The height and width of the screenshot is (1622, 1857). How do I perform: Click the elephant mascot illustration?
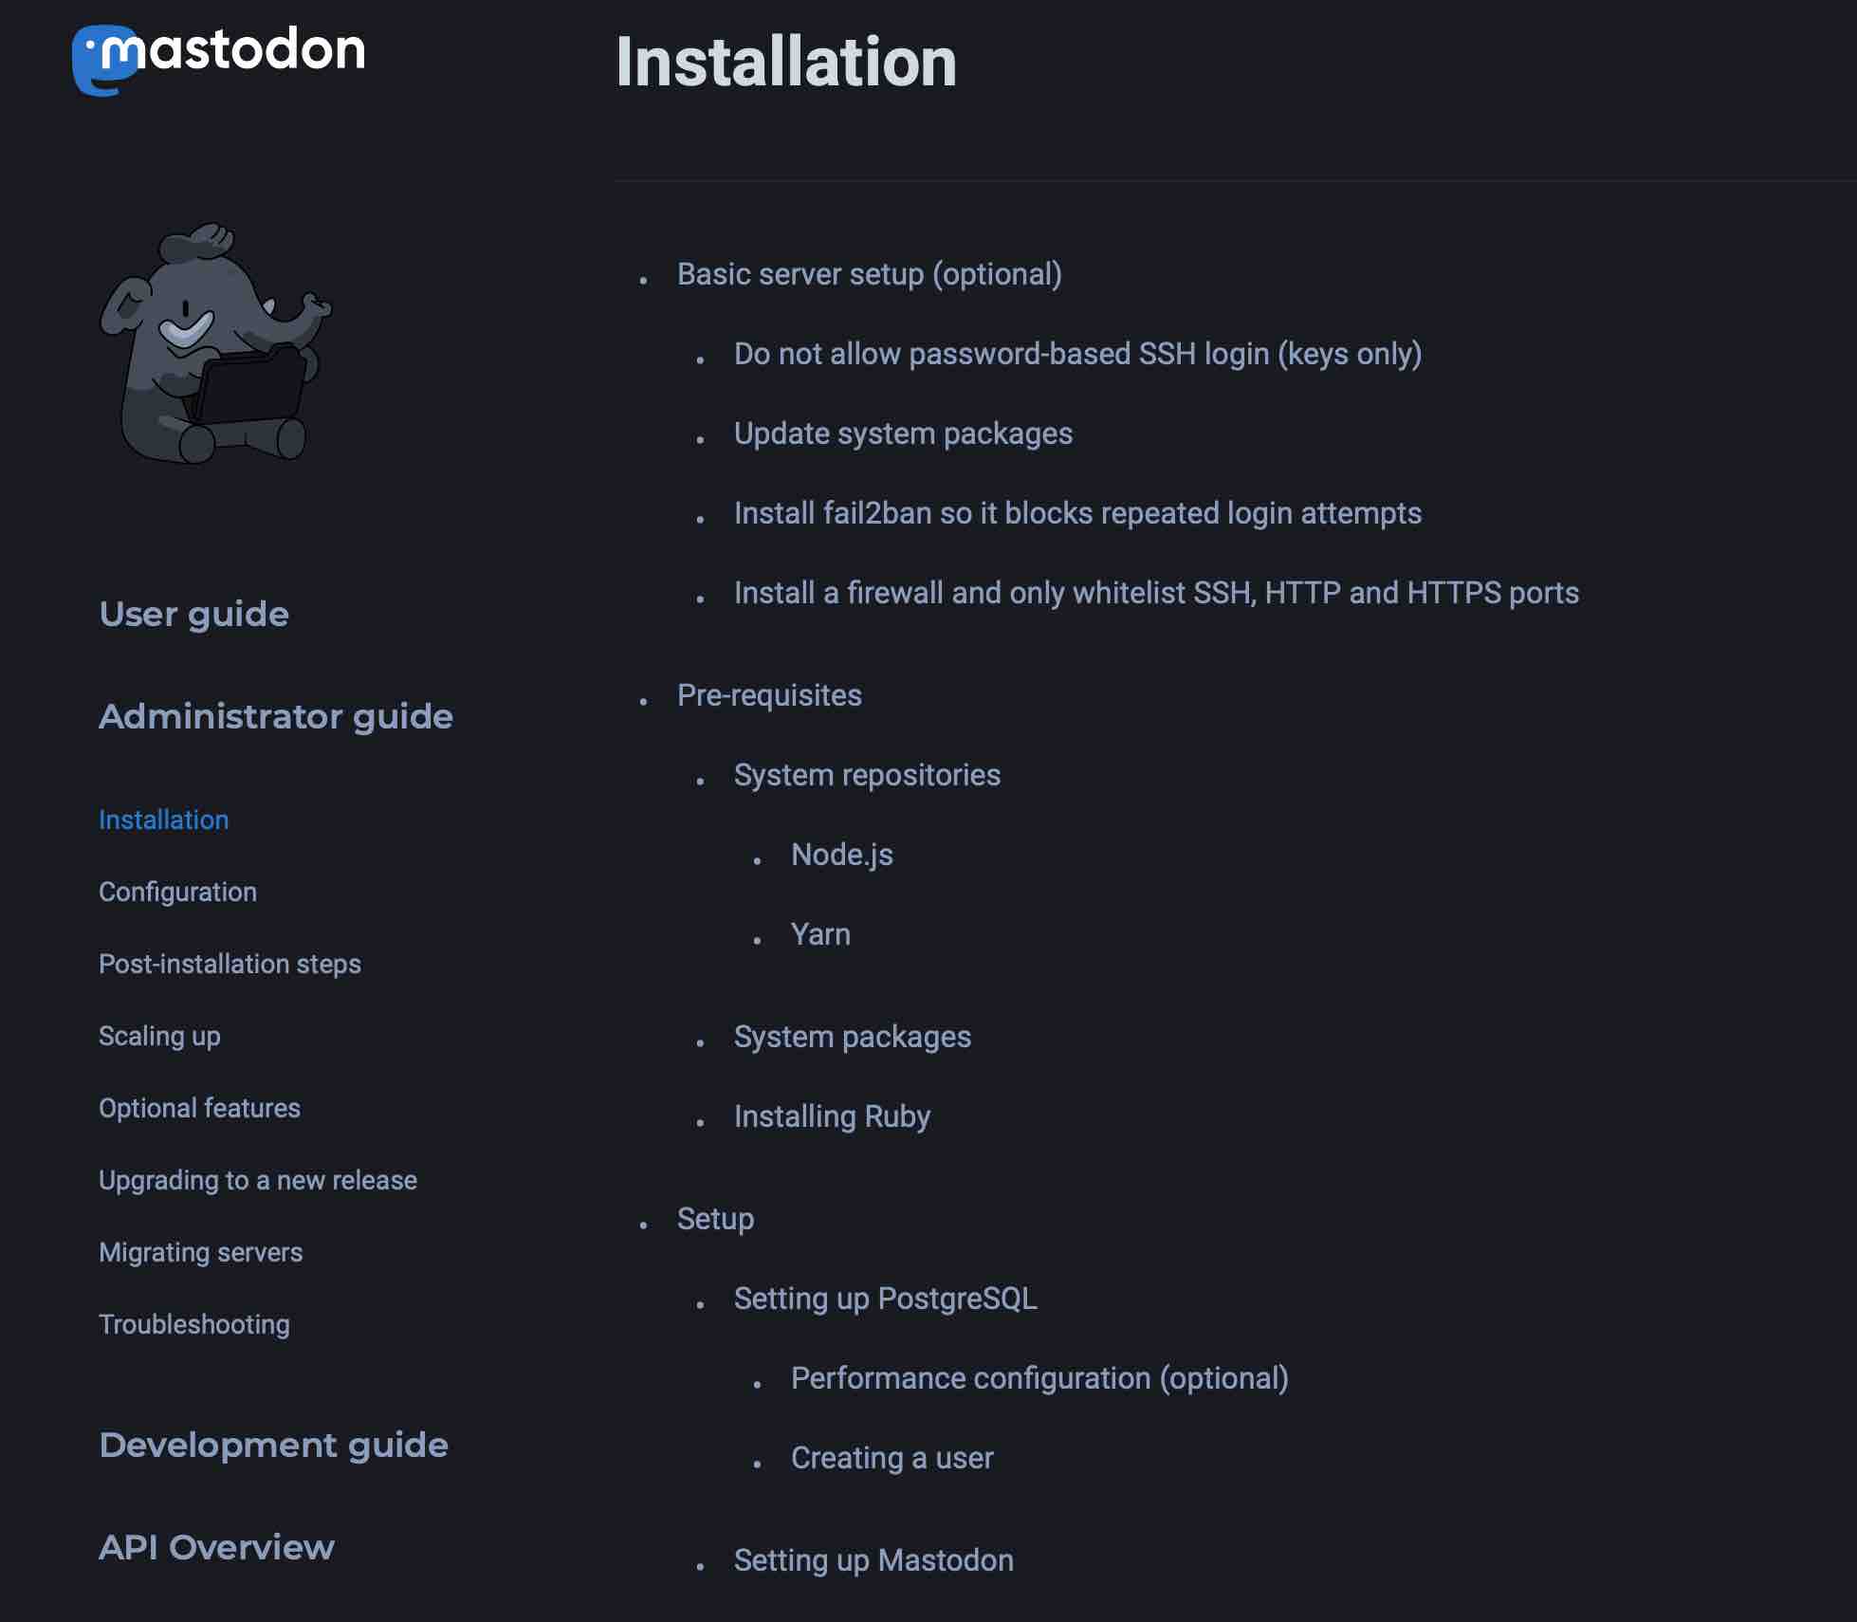tap(215, 344)
